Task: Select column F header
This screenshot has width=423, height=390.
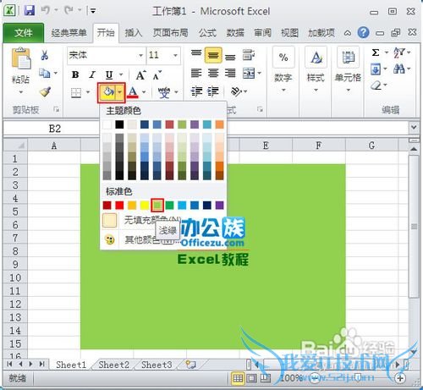Action: coord(319,146)
